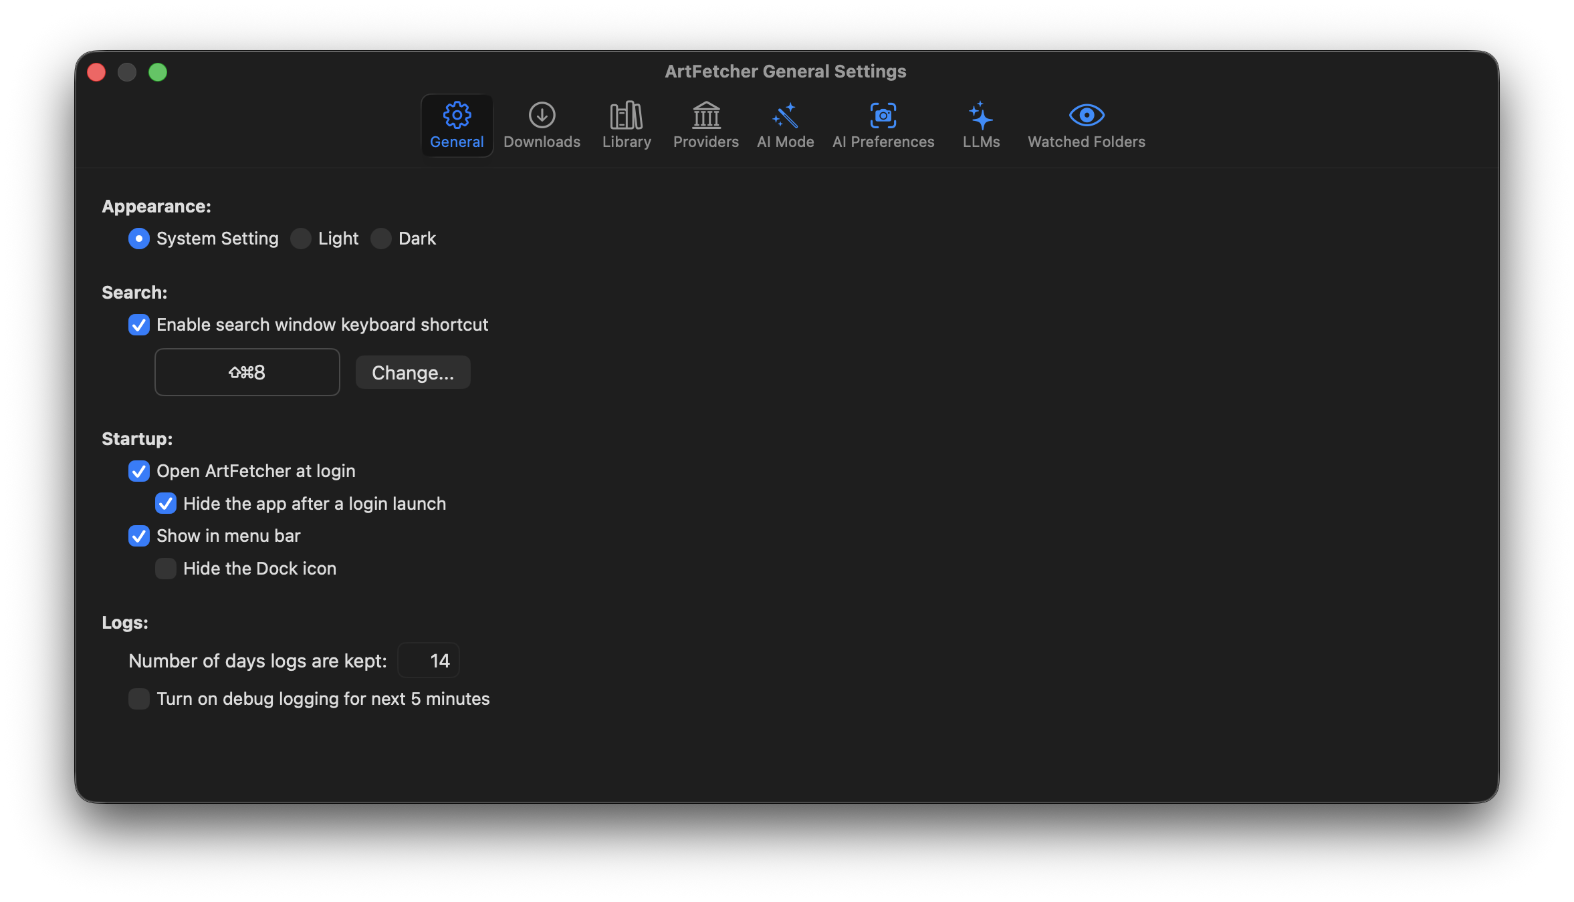The width and height of the screenshot is (1574, 902).
Task: Click the green zoom window button
Action: [x=158, y=71]
